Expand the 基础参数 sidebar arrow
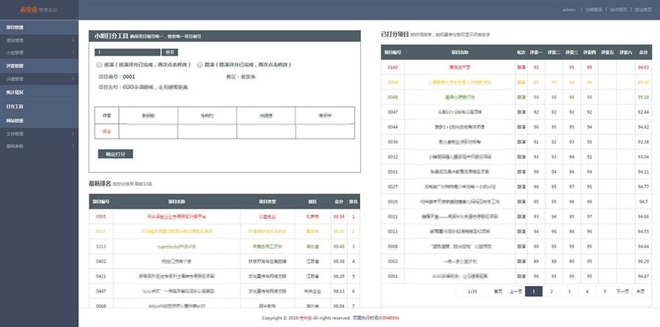660x327 pixels. click(x=73, y=146)
